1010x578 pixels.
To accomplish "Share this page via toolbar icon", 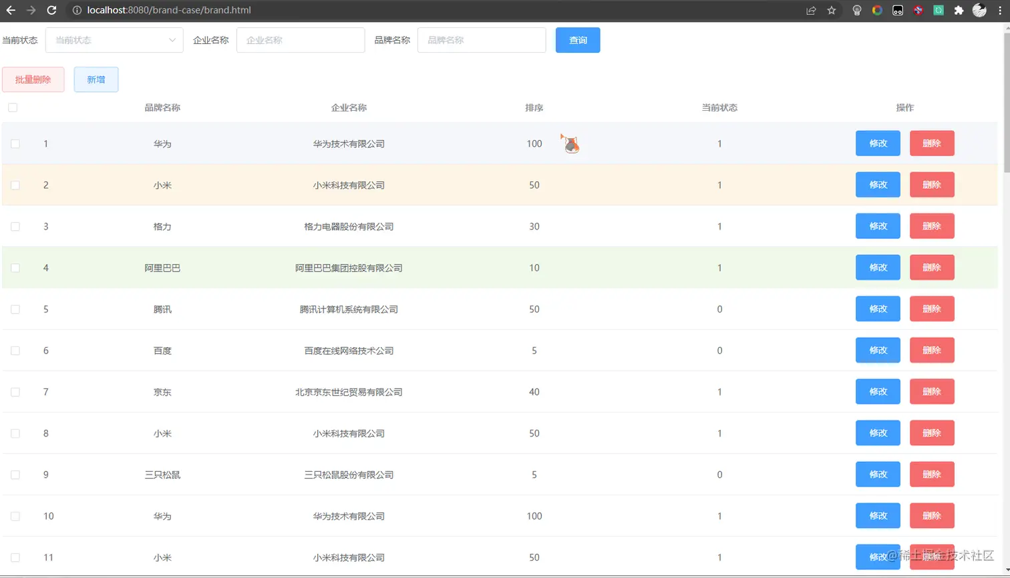I will (x=811, y=10).
